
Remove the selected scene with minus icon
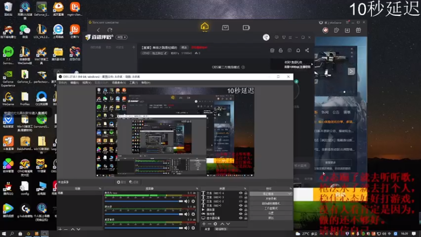66,229
